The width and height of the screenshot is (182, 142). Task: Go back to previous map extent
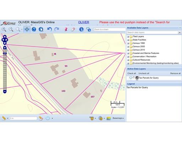[49, 29]
